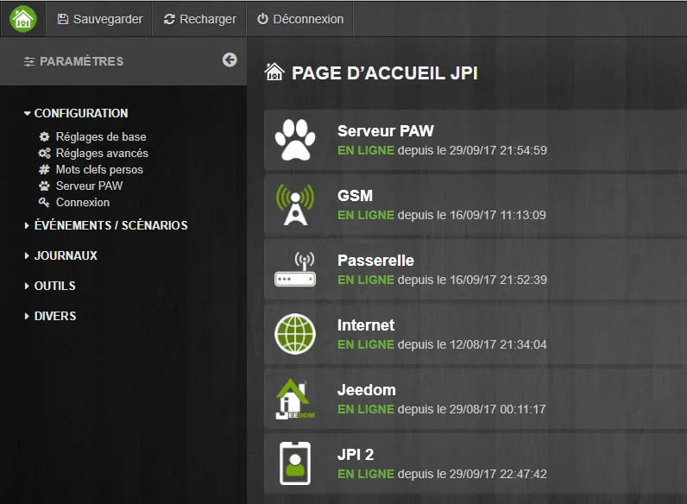Click the gear icon beside Réglages de base

44,136
